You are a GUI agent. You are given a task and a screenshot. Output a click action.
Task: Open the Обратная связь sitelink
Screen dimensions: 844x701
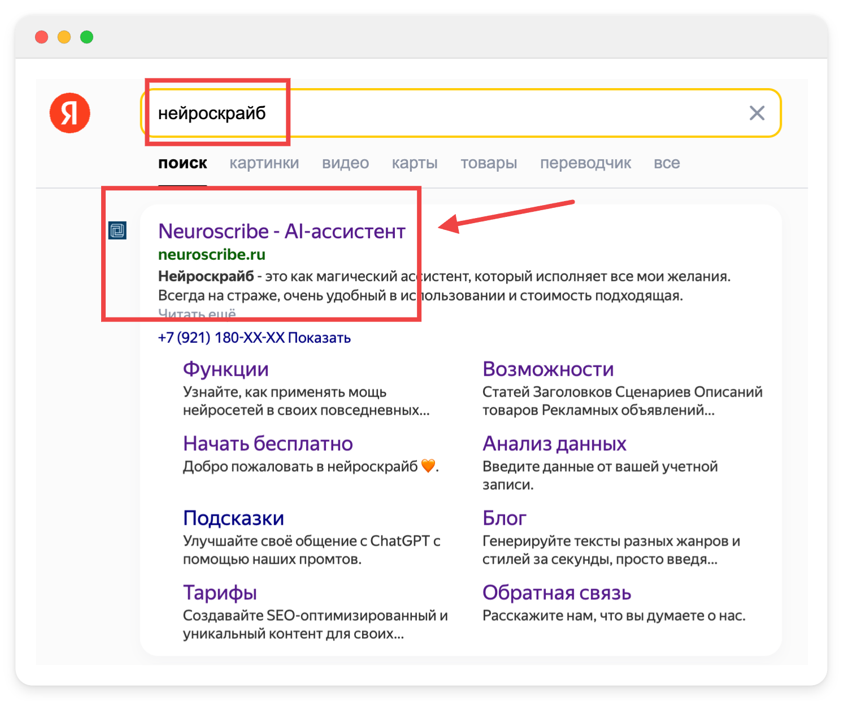pyautogui.click(x=556, y=593)
